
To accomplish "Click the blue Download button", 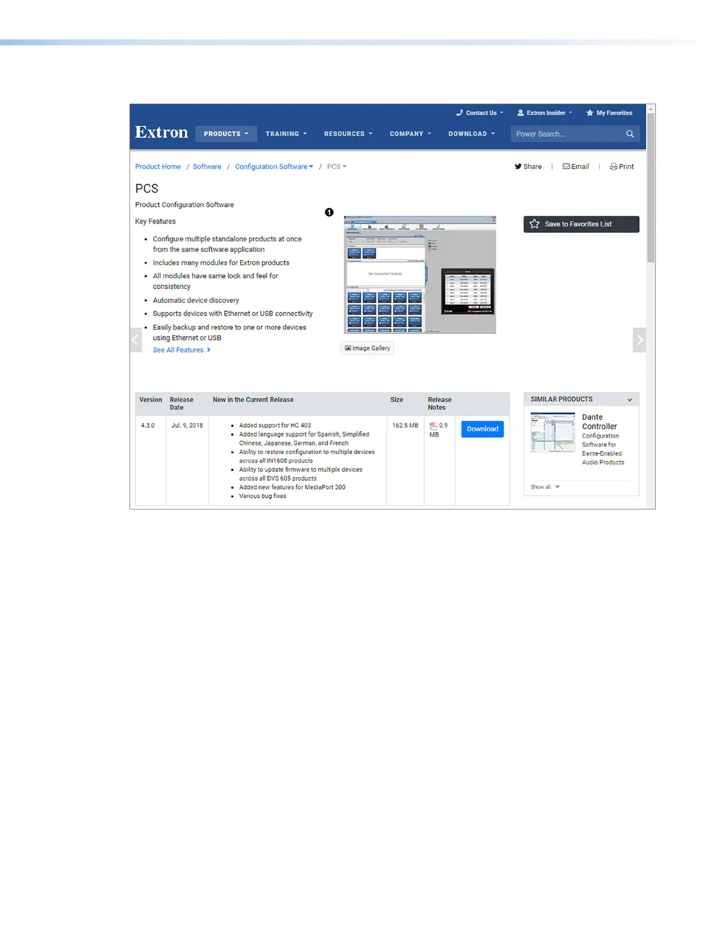I will pyautogui.click(x=482, y=429).
